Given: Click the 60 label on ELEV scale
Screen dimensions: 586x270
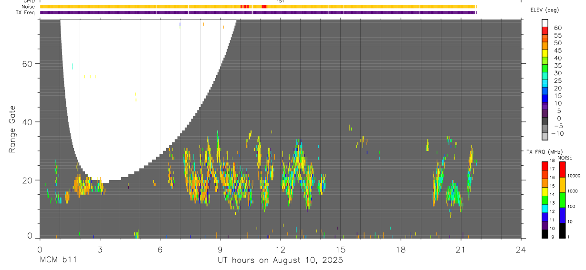Looking at the screenshot, I should point(557,28).
